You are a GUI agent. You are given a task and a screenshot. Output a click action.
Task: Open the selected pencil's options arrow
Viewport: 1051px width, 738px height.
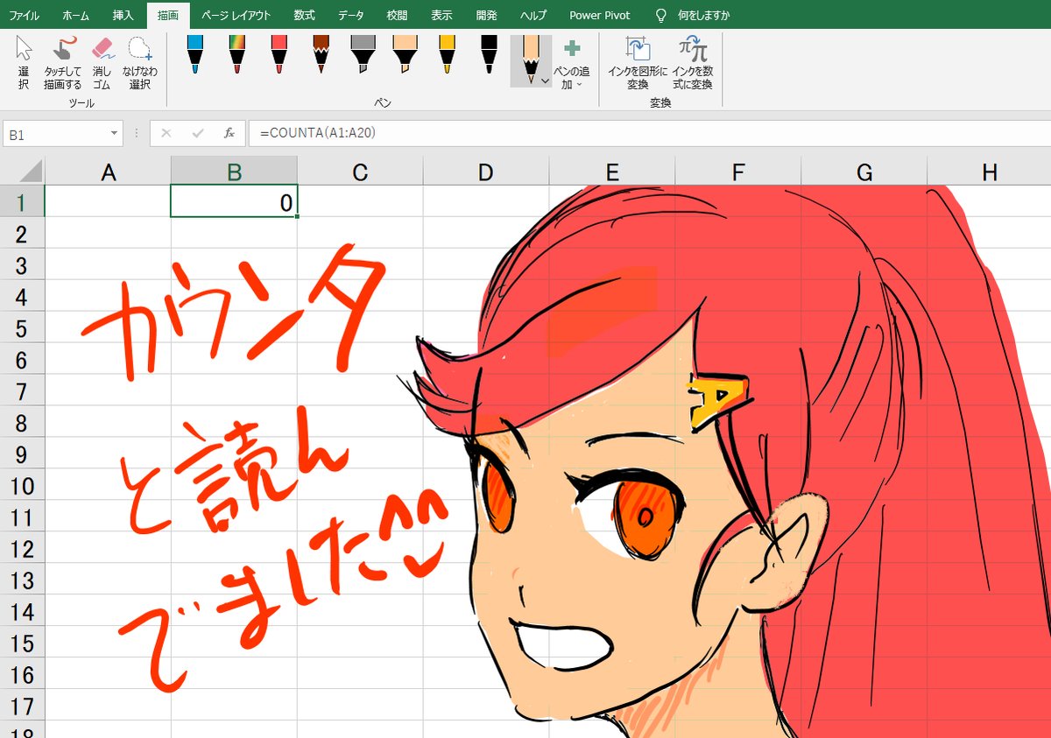(546, 80)
